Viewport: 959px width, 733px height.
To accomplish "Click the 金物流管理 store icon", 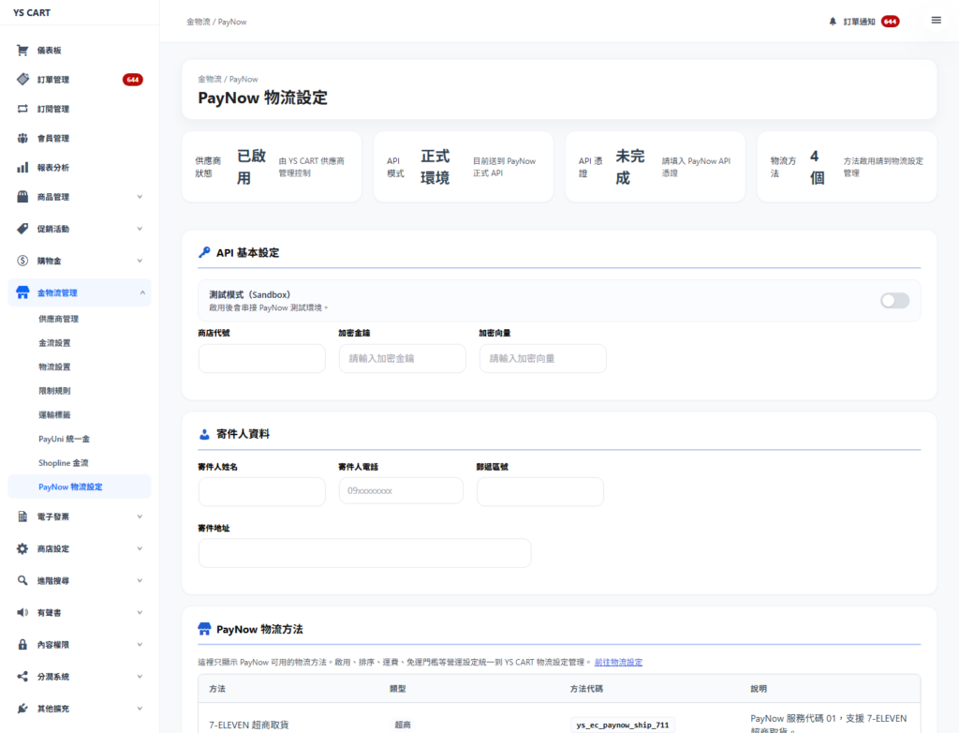I will 22,292.
